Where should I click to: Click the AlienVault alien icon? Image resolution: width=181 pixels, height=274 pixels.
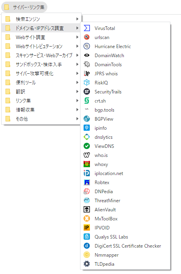(x=87, y=210)
